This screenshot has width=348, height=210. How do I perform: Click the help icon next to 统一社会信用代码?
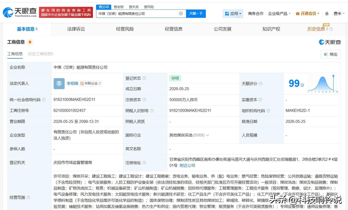pos(44,100)
